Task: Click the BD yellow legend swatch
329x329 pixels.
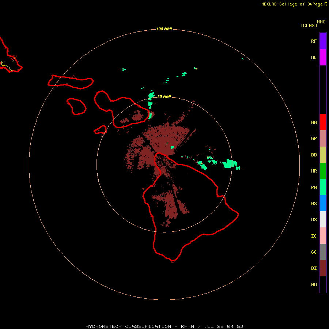Action: (x=323, y=155)
